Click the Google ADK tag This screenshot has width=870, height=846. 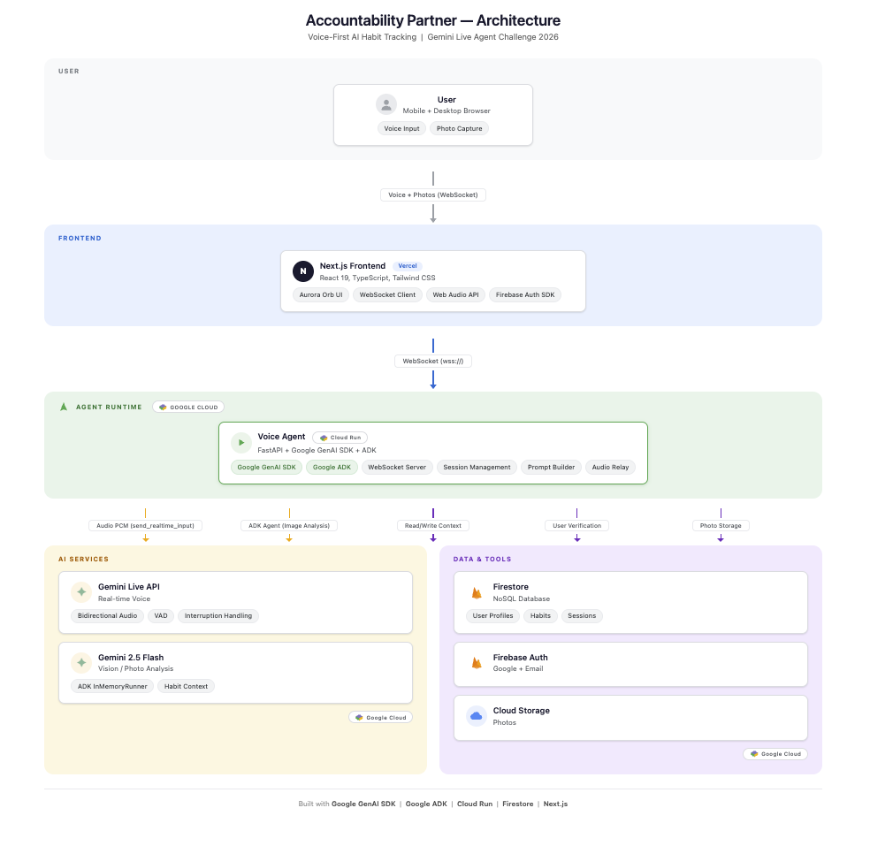pyautogui.click(x=332, y=467)
